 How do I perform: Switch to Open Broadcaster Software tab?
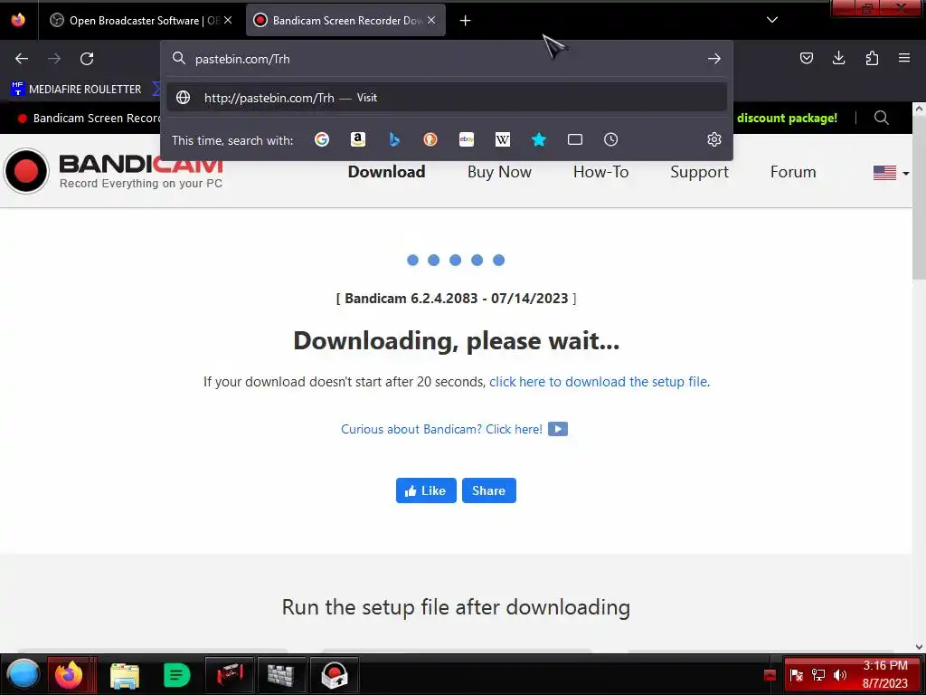pyautogui.click(x=140, y=20)
